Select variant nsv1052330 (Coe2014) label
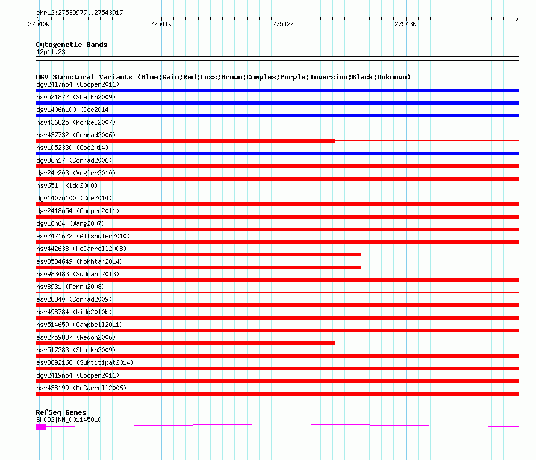This screenshot has width=536, height=460. pyautogui.click(x=72, y=148)
